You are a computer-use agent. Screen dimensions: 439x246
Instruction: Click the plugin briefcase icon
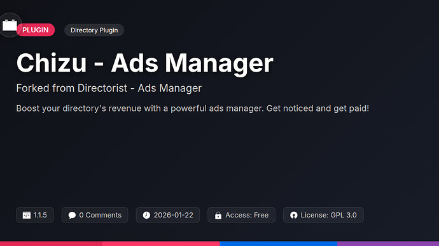pos(10,25)
